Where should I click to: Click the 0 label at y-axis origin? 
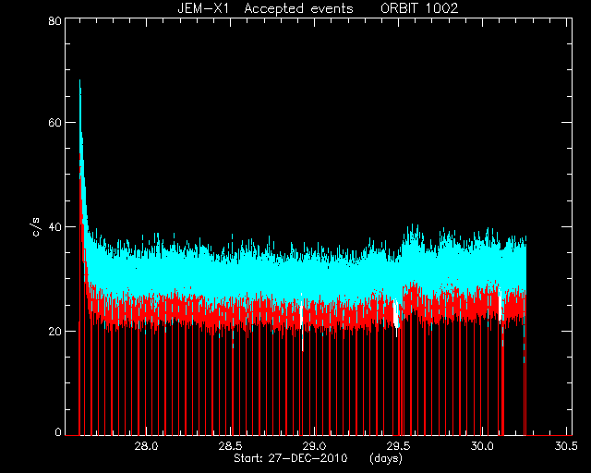(x=58, y=431)
